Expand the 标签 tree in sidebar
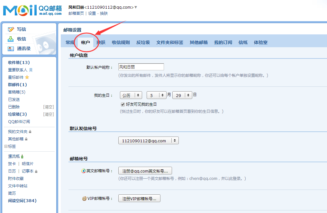 point(6,146)
